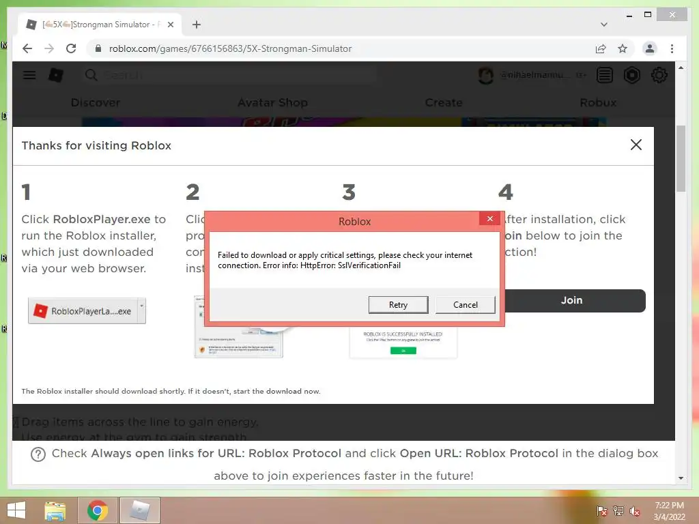Open the Robux hexagon icon
Viewport: 699px width, 524px height.
(631, 75)
